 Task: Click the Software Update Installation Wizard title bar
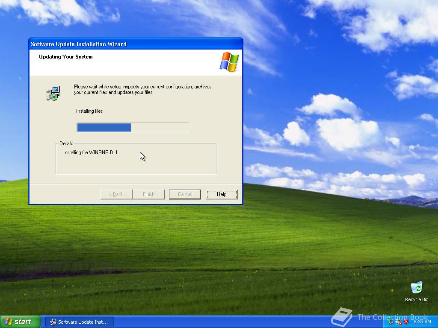click(x=136, y=44)
